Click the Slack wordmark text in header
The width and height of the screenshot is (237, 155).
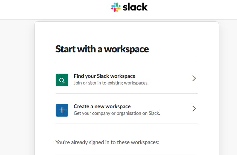pyautogui.click(x=135, y=7)
